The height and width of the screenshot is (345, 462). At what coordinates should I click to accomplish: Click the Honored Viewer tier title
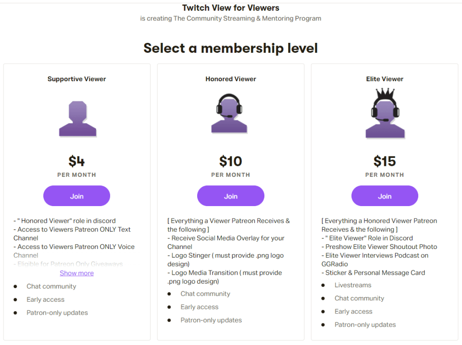point(231,79)
